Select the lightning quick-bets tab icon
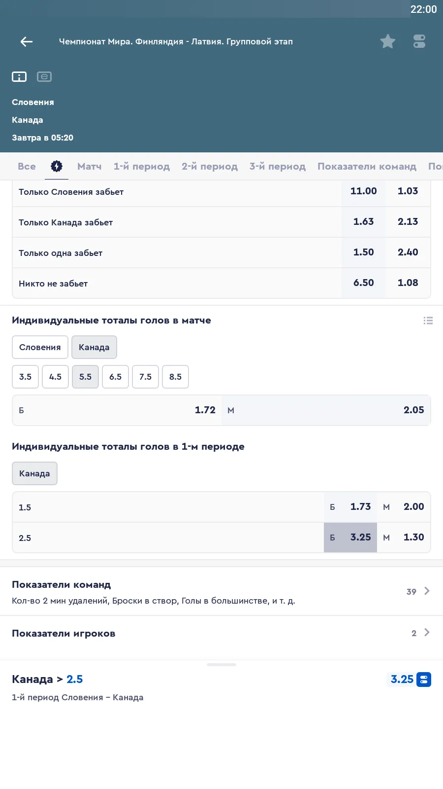This screenshot has width=443, height=789. pos(57,166)
